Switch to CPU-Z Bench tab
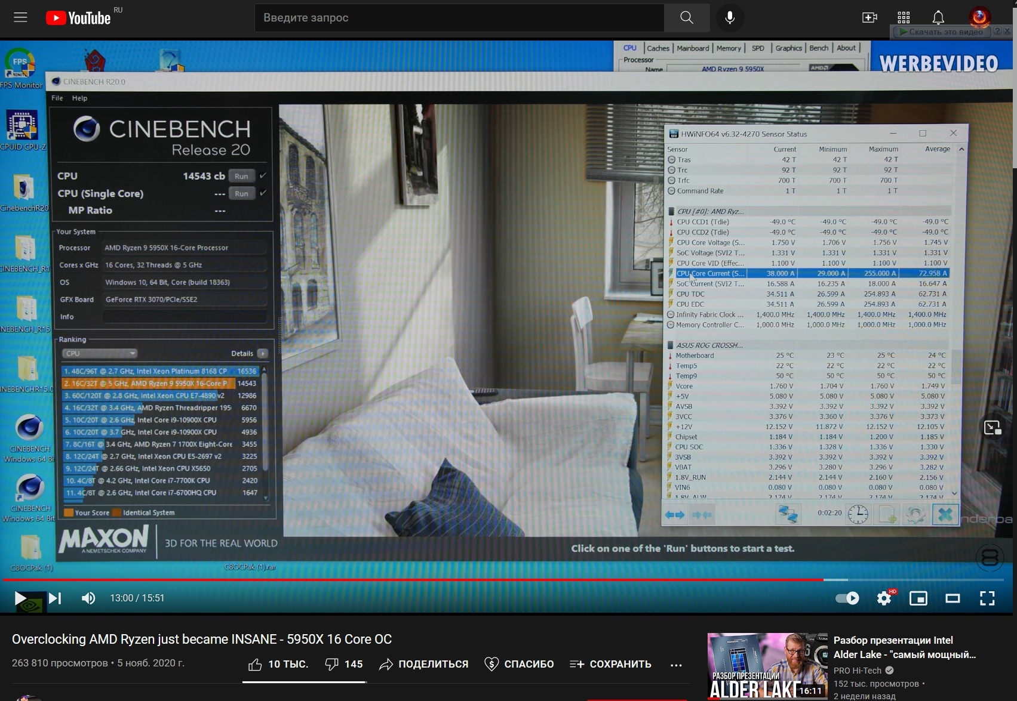Viewport: 1017px width, 701px height. tap(819, 48)
